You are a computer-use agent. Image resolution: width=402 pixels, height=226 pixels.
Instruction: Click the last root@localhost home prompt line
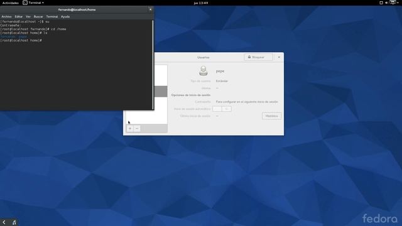21,40
